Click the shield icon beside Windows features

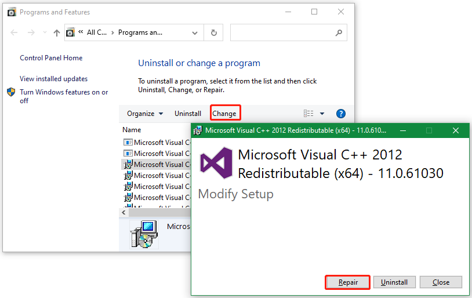click(11, 92)
